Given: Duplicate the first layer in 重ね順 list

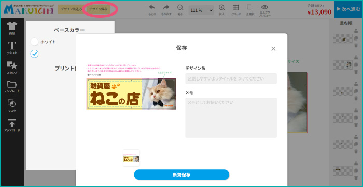Looking at the screenshot, I should [x=356, y=38].
